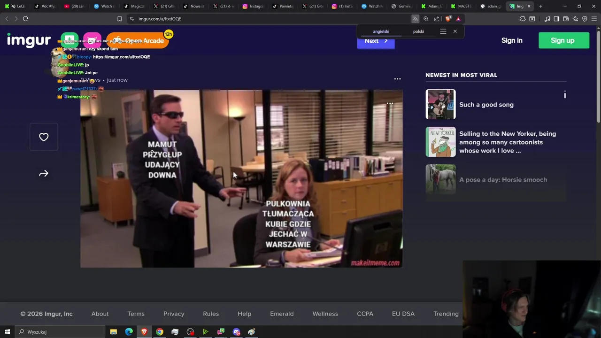This screenshot has height=338, width=601.
Task: Open the Arcade promo button
Action: click(138, 41)
